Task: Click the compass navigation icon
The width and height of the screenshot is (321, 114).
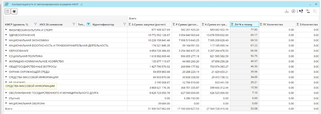Action: pyautogui.click(x=293, y=11)
